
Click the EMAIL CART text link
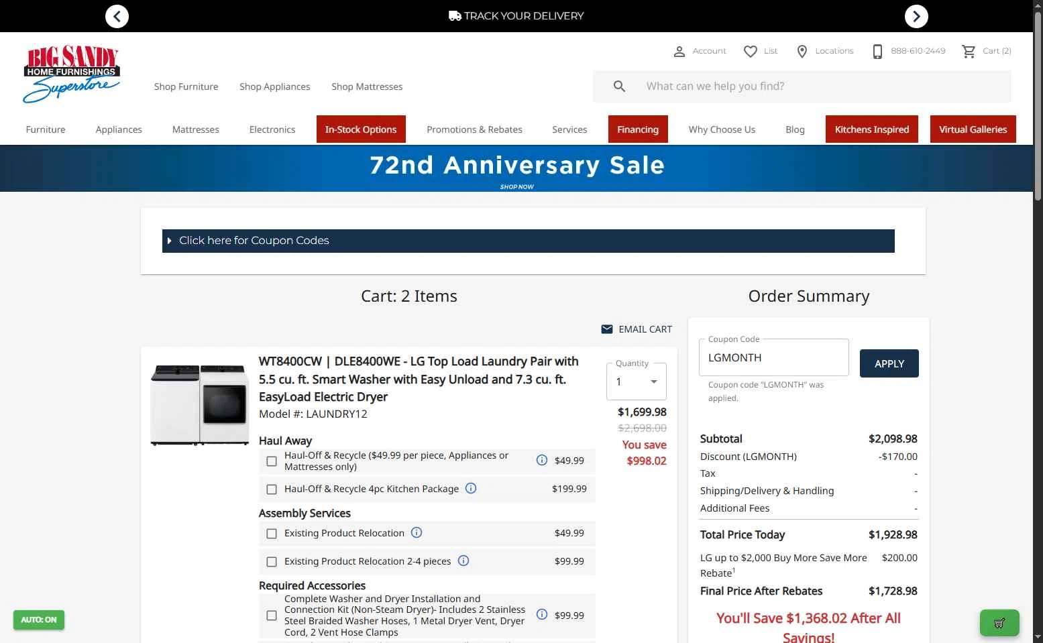[x=645, y=329]
